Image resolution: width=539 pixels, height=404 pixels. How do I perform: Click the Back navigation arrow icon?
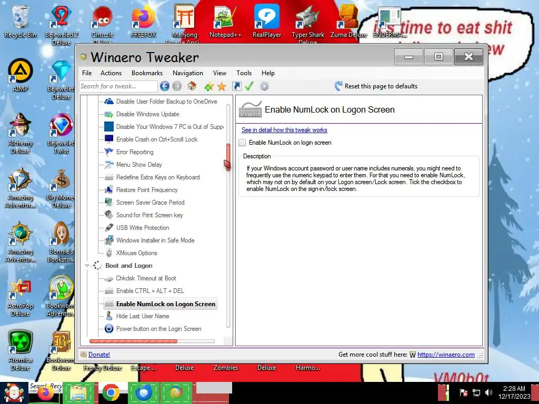(x=165, y=86)
